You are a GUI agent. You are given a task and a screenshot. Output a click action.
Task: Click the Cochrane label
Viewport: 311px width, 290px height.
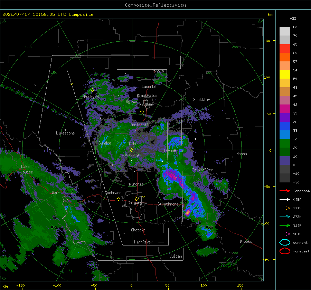tap(113, 193)
